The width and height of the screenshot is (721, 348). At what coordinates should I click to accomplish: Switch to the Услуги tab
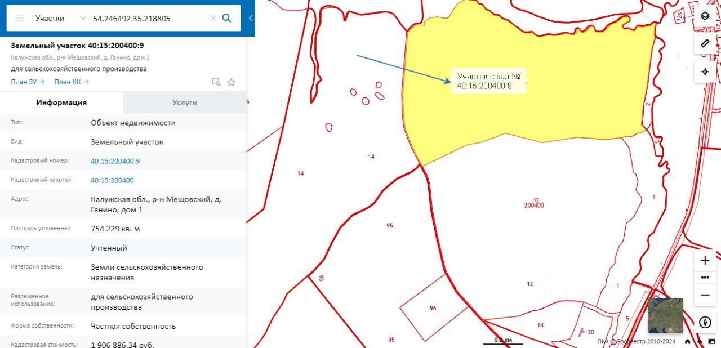[x=185, y=102]
